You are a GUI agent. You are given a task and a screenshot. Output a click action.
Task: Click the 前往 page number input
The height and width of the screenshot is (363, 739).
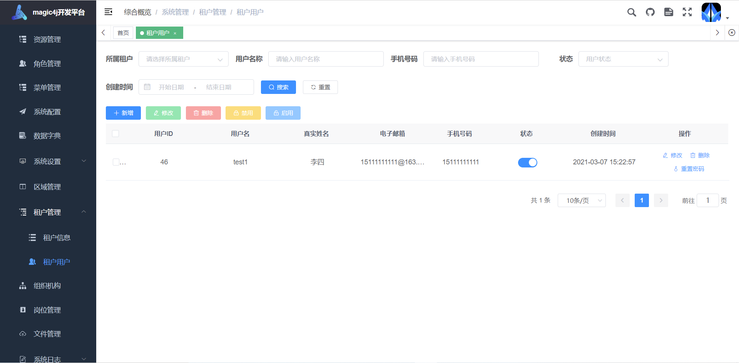(x=707, y=200)
